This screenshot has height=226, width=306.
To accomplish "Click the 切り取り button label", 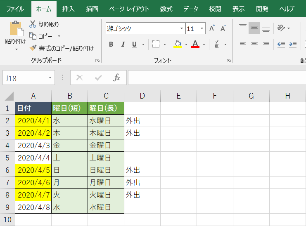I will pos(49,24).
